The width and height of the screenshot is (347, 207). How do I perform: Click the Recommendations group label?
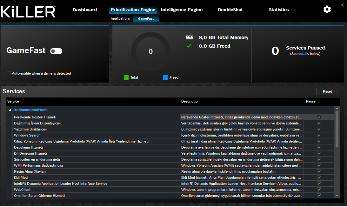point(30,110)
